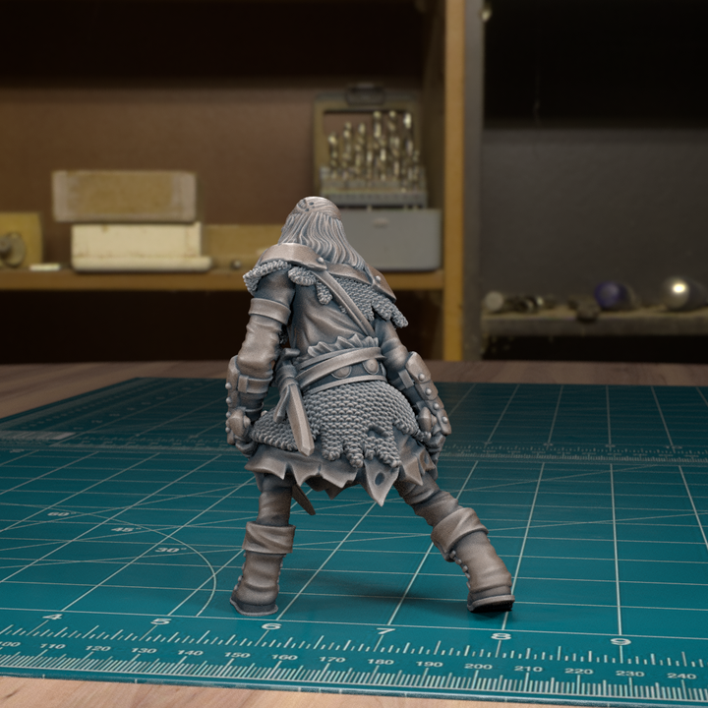The image size is (708, 708).
Task: Click the 190 millimeter mark label
Action: 429,664
